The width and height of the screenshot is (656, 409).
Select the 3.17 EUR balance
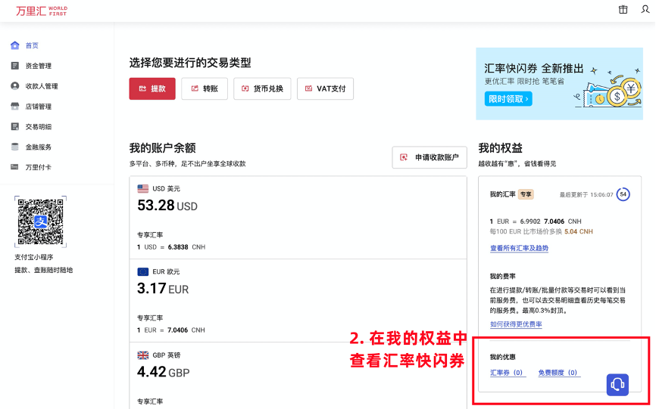pyautogui.click(x=163, y=288)
